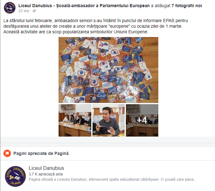This screenshot has width=215, height=191.
Task: Open the large mărțișoare cards photo
Action: click(108, 70)
